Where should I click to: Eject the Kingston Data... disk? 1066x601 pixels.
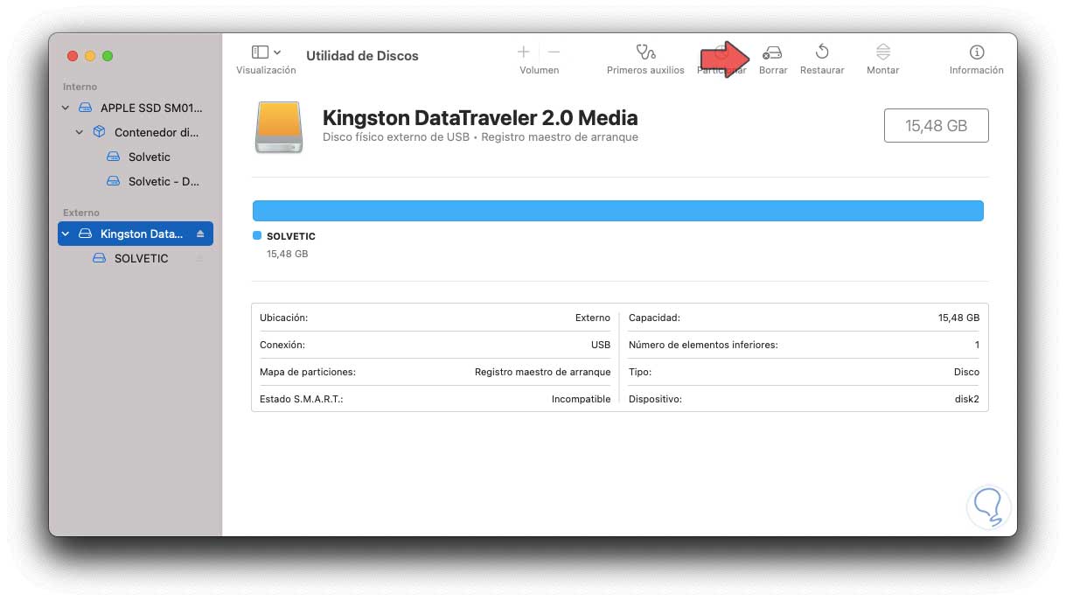tap(200, 234)
